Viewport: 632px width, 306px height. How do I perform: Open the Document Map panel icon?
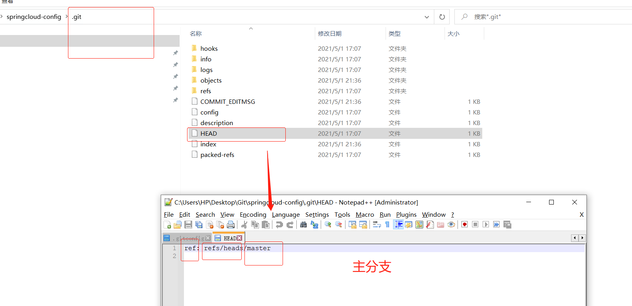point(419,225)
